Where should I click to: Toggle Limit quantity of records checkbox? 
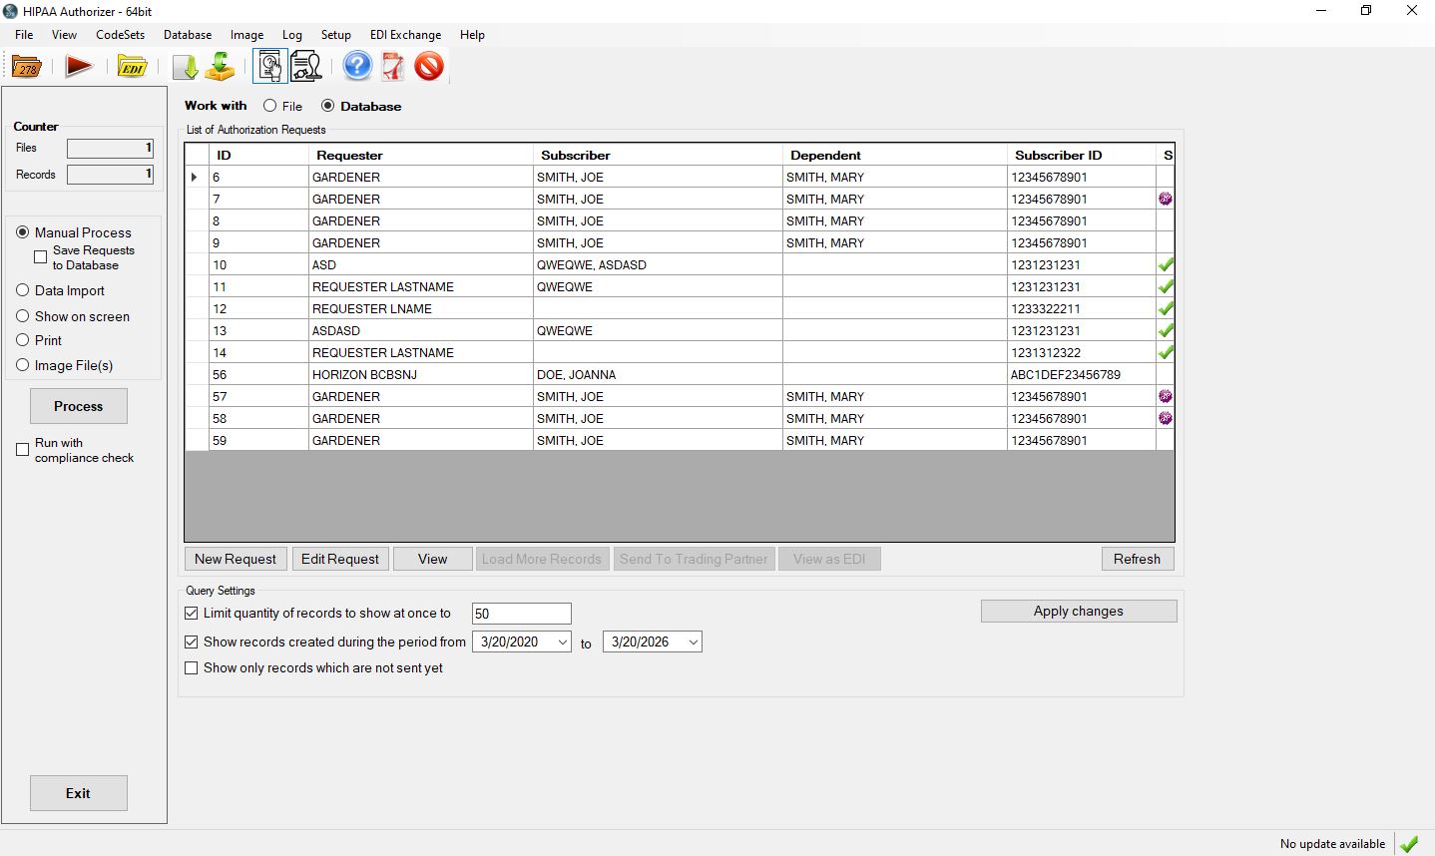pos(192,613)
